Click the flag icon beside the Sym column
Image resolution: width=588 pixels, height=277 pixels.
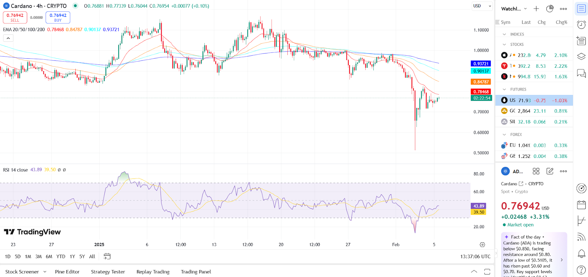(498, 22)
